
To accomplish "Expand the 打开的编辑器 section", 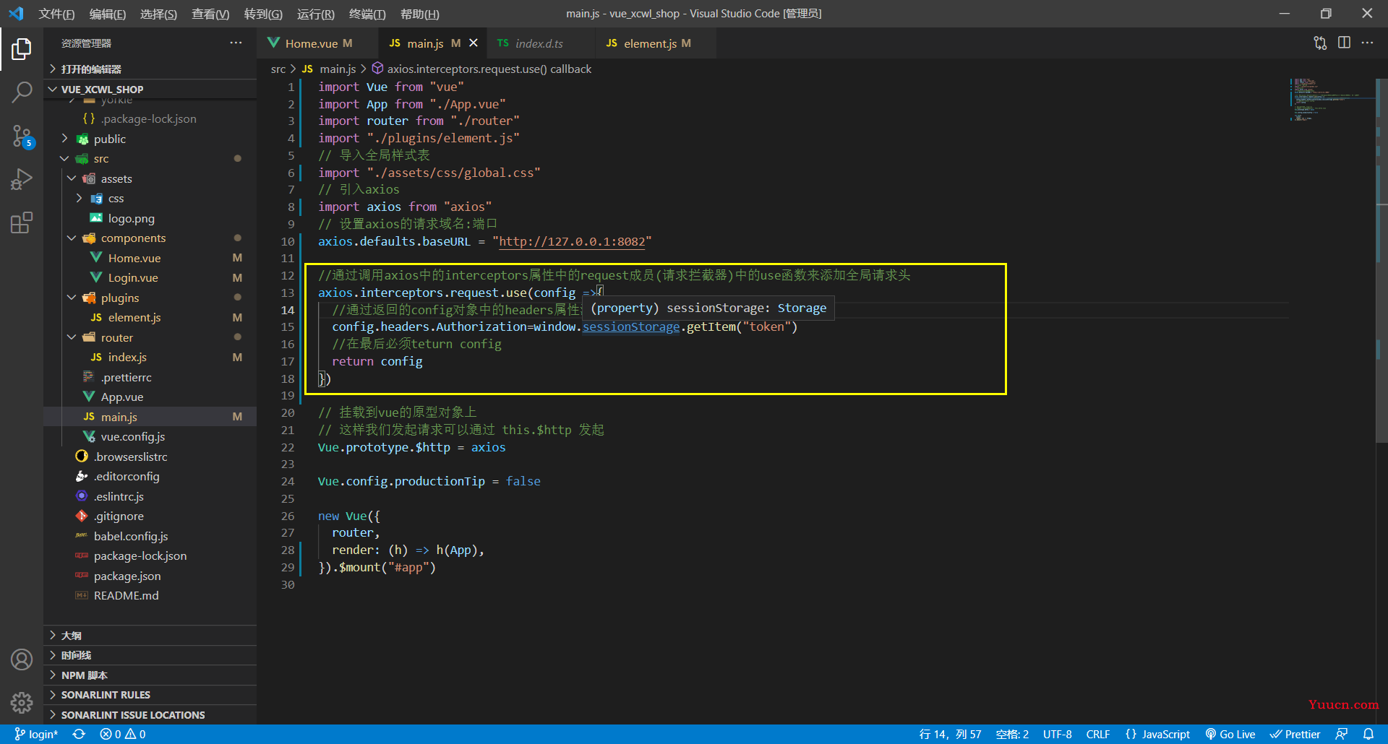I will pyautogui.click(x=150, y=69).
